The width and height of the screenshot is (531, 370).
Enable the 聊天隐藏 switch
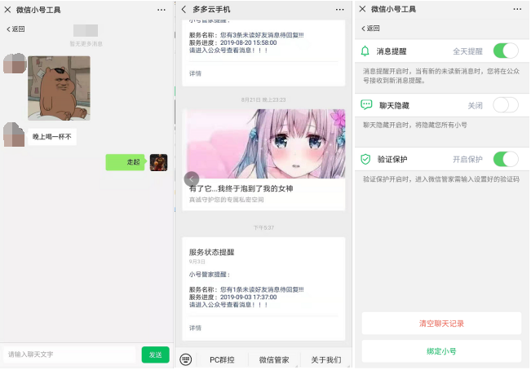[506, 105]
